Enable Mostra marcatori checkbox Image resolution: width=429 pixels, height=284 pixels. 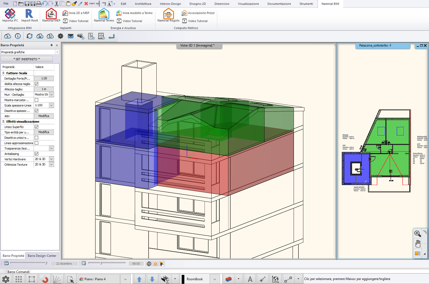point(37,100)
